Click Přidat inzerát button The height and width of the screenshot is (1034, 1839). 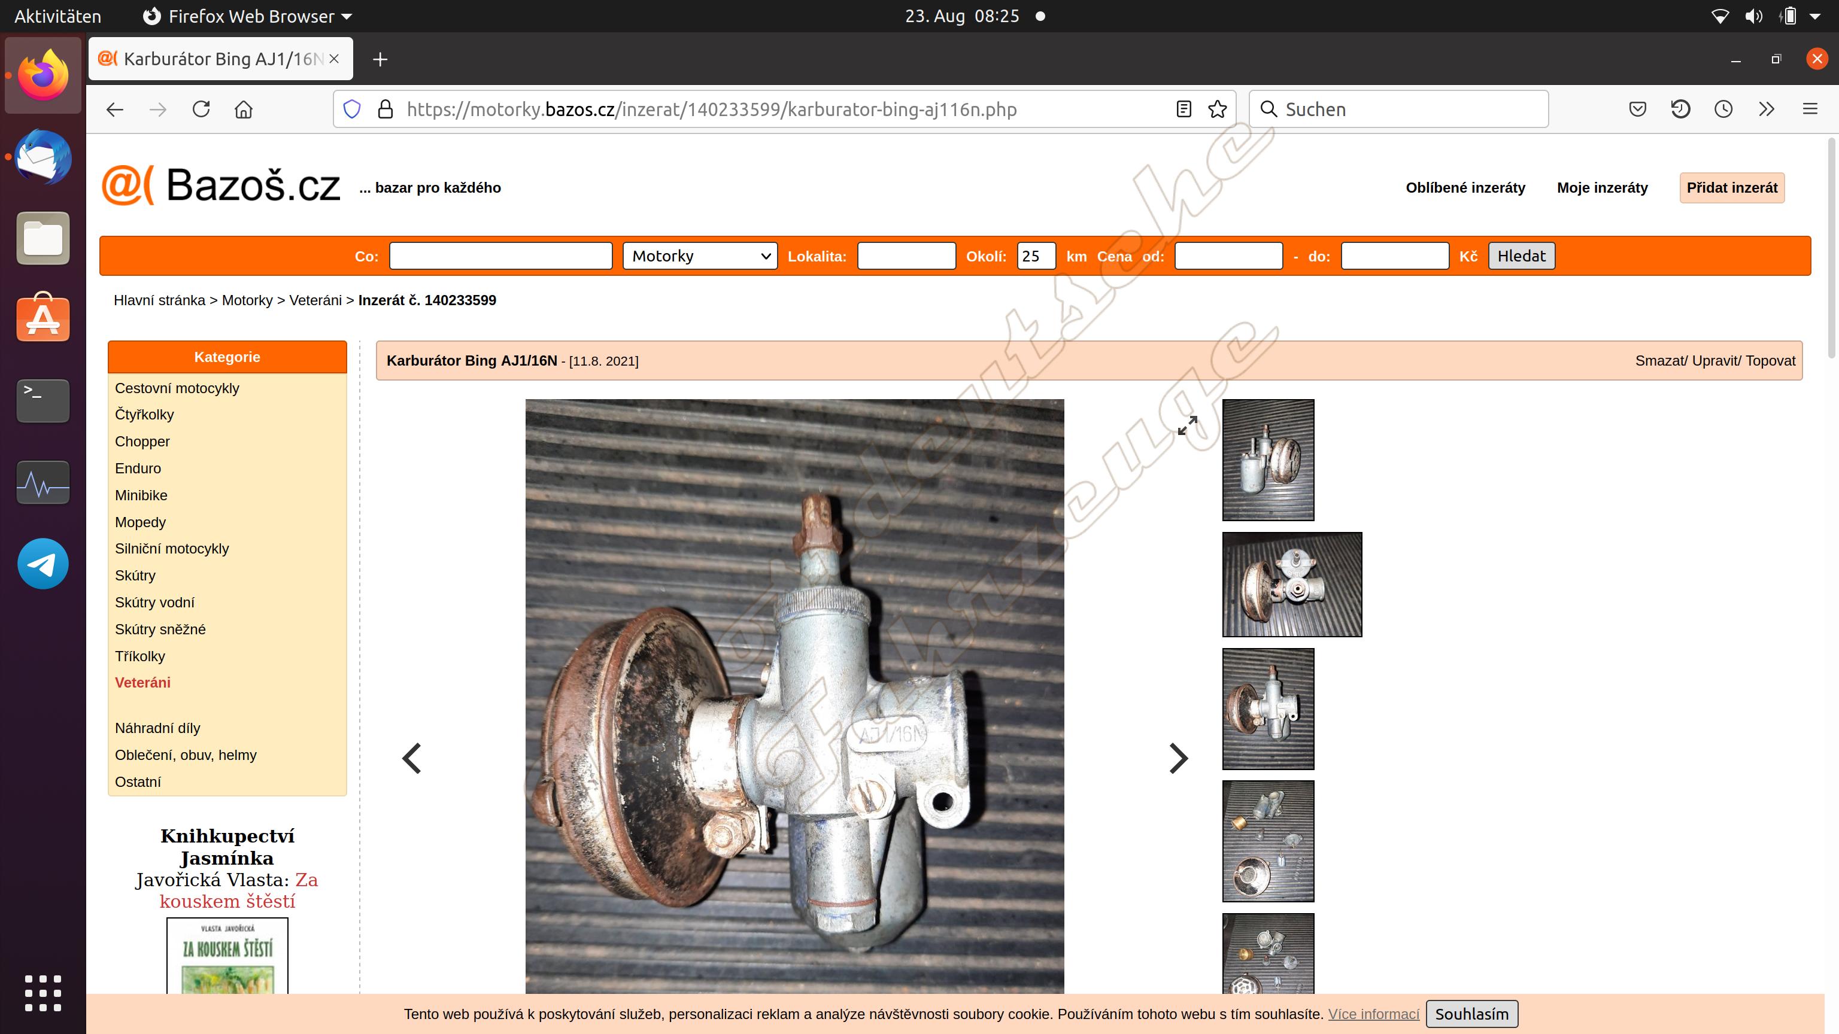coord(1732,188)
